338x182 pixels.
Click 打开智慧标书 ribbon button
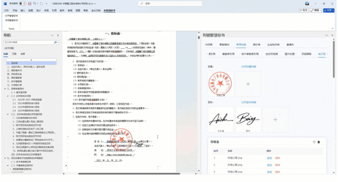click(x=11, y=16)
